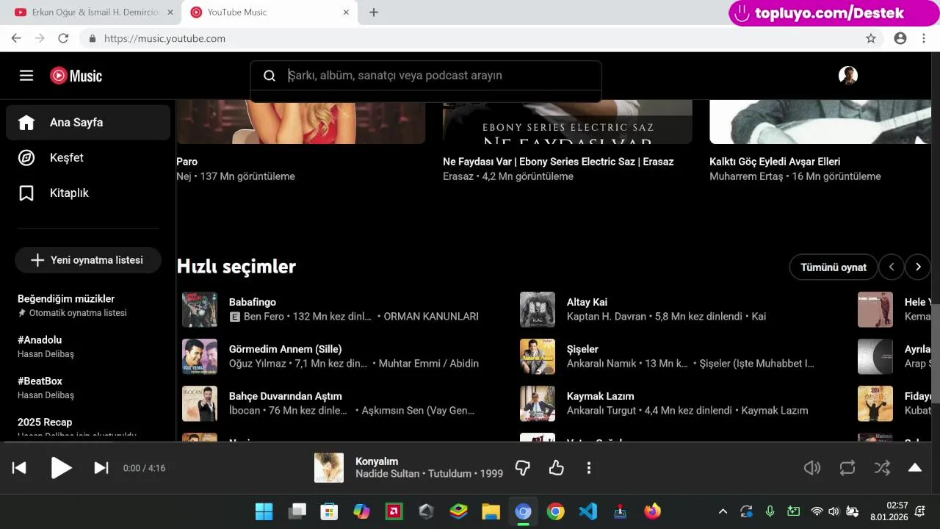This screenshot has height=529, width=940.
Task: Play the Görmedim Annem (Sille) thumbnail
Action: tap(200, 356)
